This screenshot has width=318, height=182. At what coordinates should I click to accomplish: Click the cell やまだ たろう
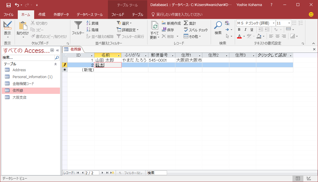(x=135, y=60)
